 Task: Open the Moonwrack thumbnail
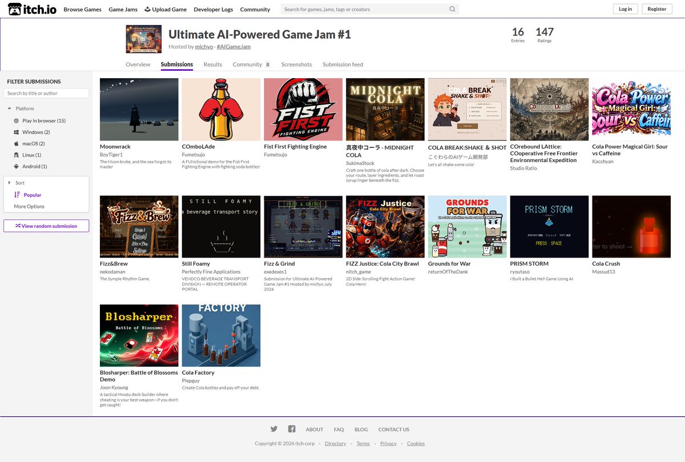click(x=139, y=110)
